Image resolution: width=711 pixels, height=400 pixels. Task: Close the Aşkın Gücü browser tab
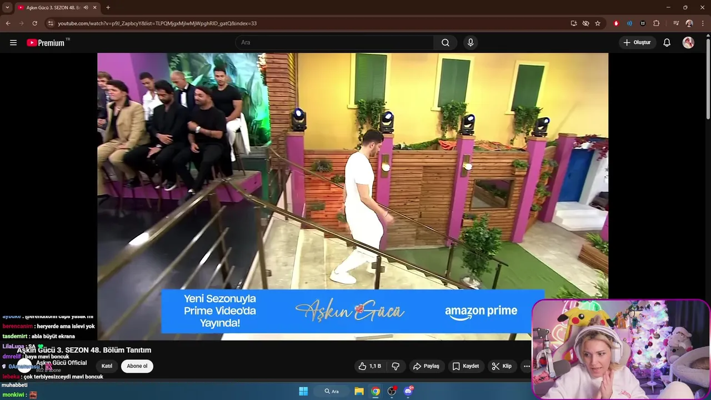[95, 7]
